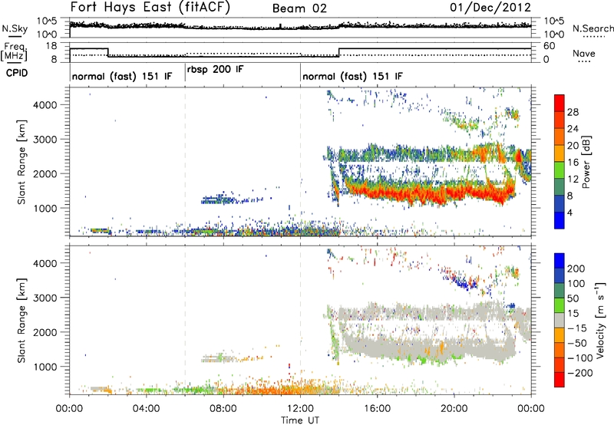This screenshot has width=614, height=425.
Task: Click the 'Beam 02' label
Action: pyautogui.click(x=299, y=8)
